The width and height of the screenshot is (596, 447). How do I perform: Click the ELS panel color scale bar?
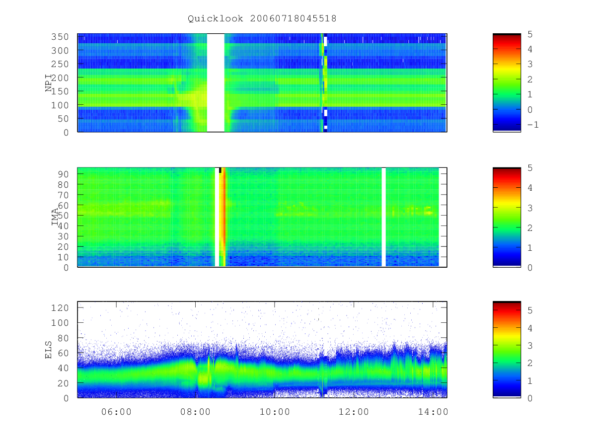coord(507,349)
